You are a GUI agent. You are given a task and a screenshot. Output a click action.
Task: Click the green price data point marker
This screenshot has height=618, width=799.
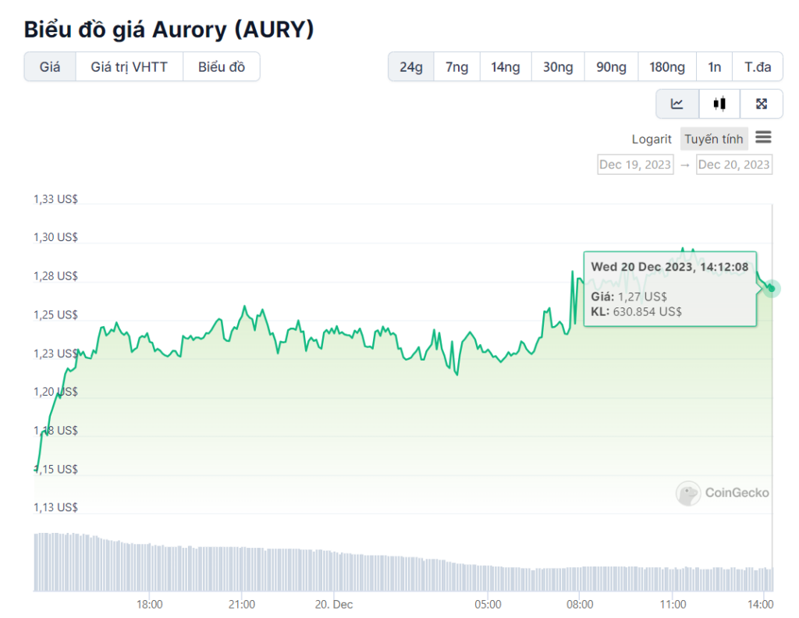pyautogui.click(x=772, y=289)
